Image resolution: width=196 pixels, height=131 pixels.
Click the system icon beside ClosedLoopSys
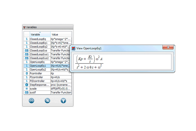point(27,50)
